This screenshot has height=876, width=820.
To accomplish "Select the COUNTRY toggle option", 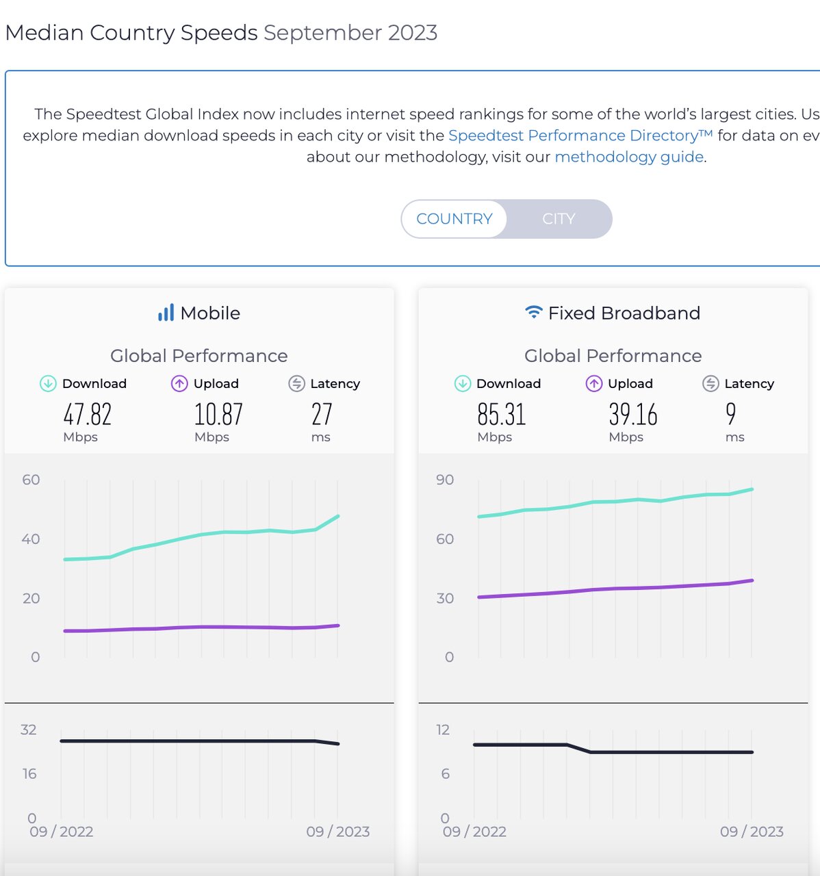I will point(454,219).
